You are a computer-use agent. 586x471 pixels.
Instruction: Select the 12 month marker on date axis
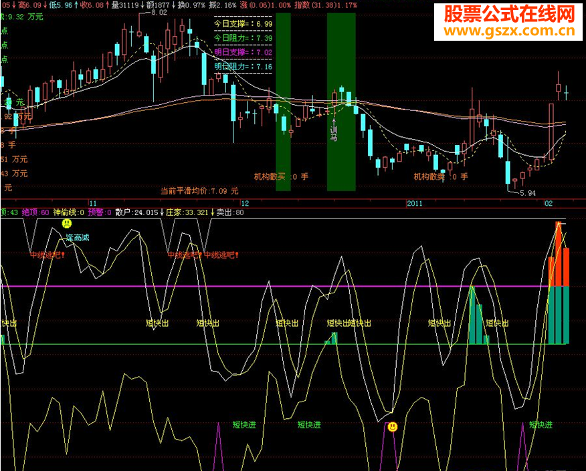coord(245,203)
